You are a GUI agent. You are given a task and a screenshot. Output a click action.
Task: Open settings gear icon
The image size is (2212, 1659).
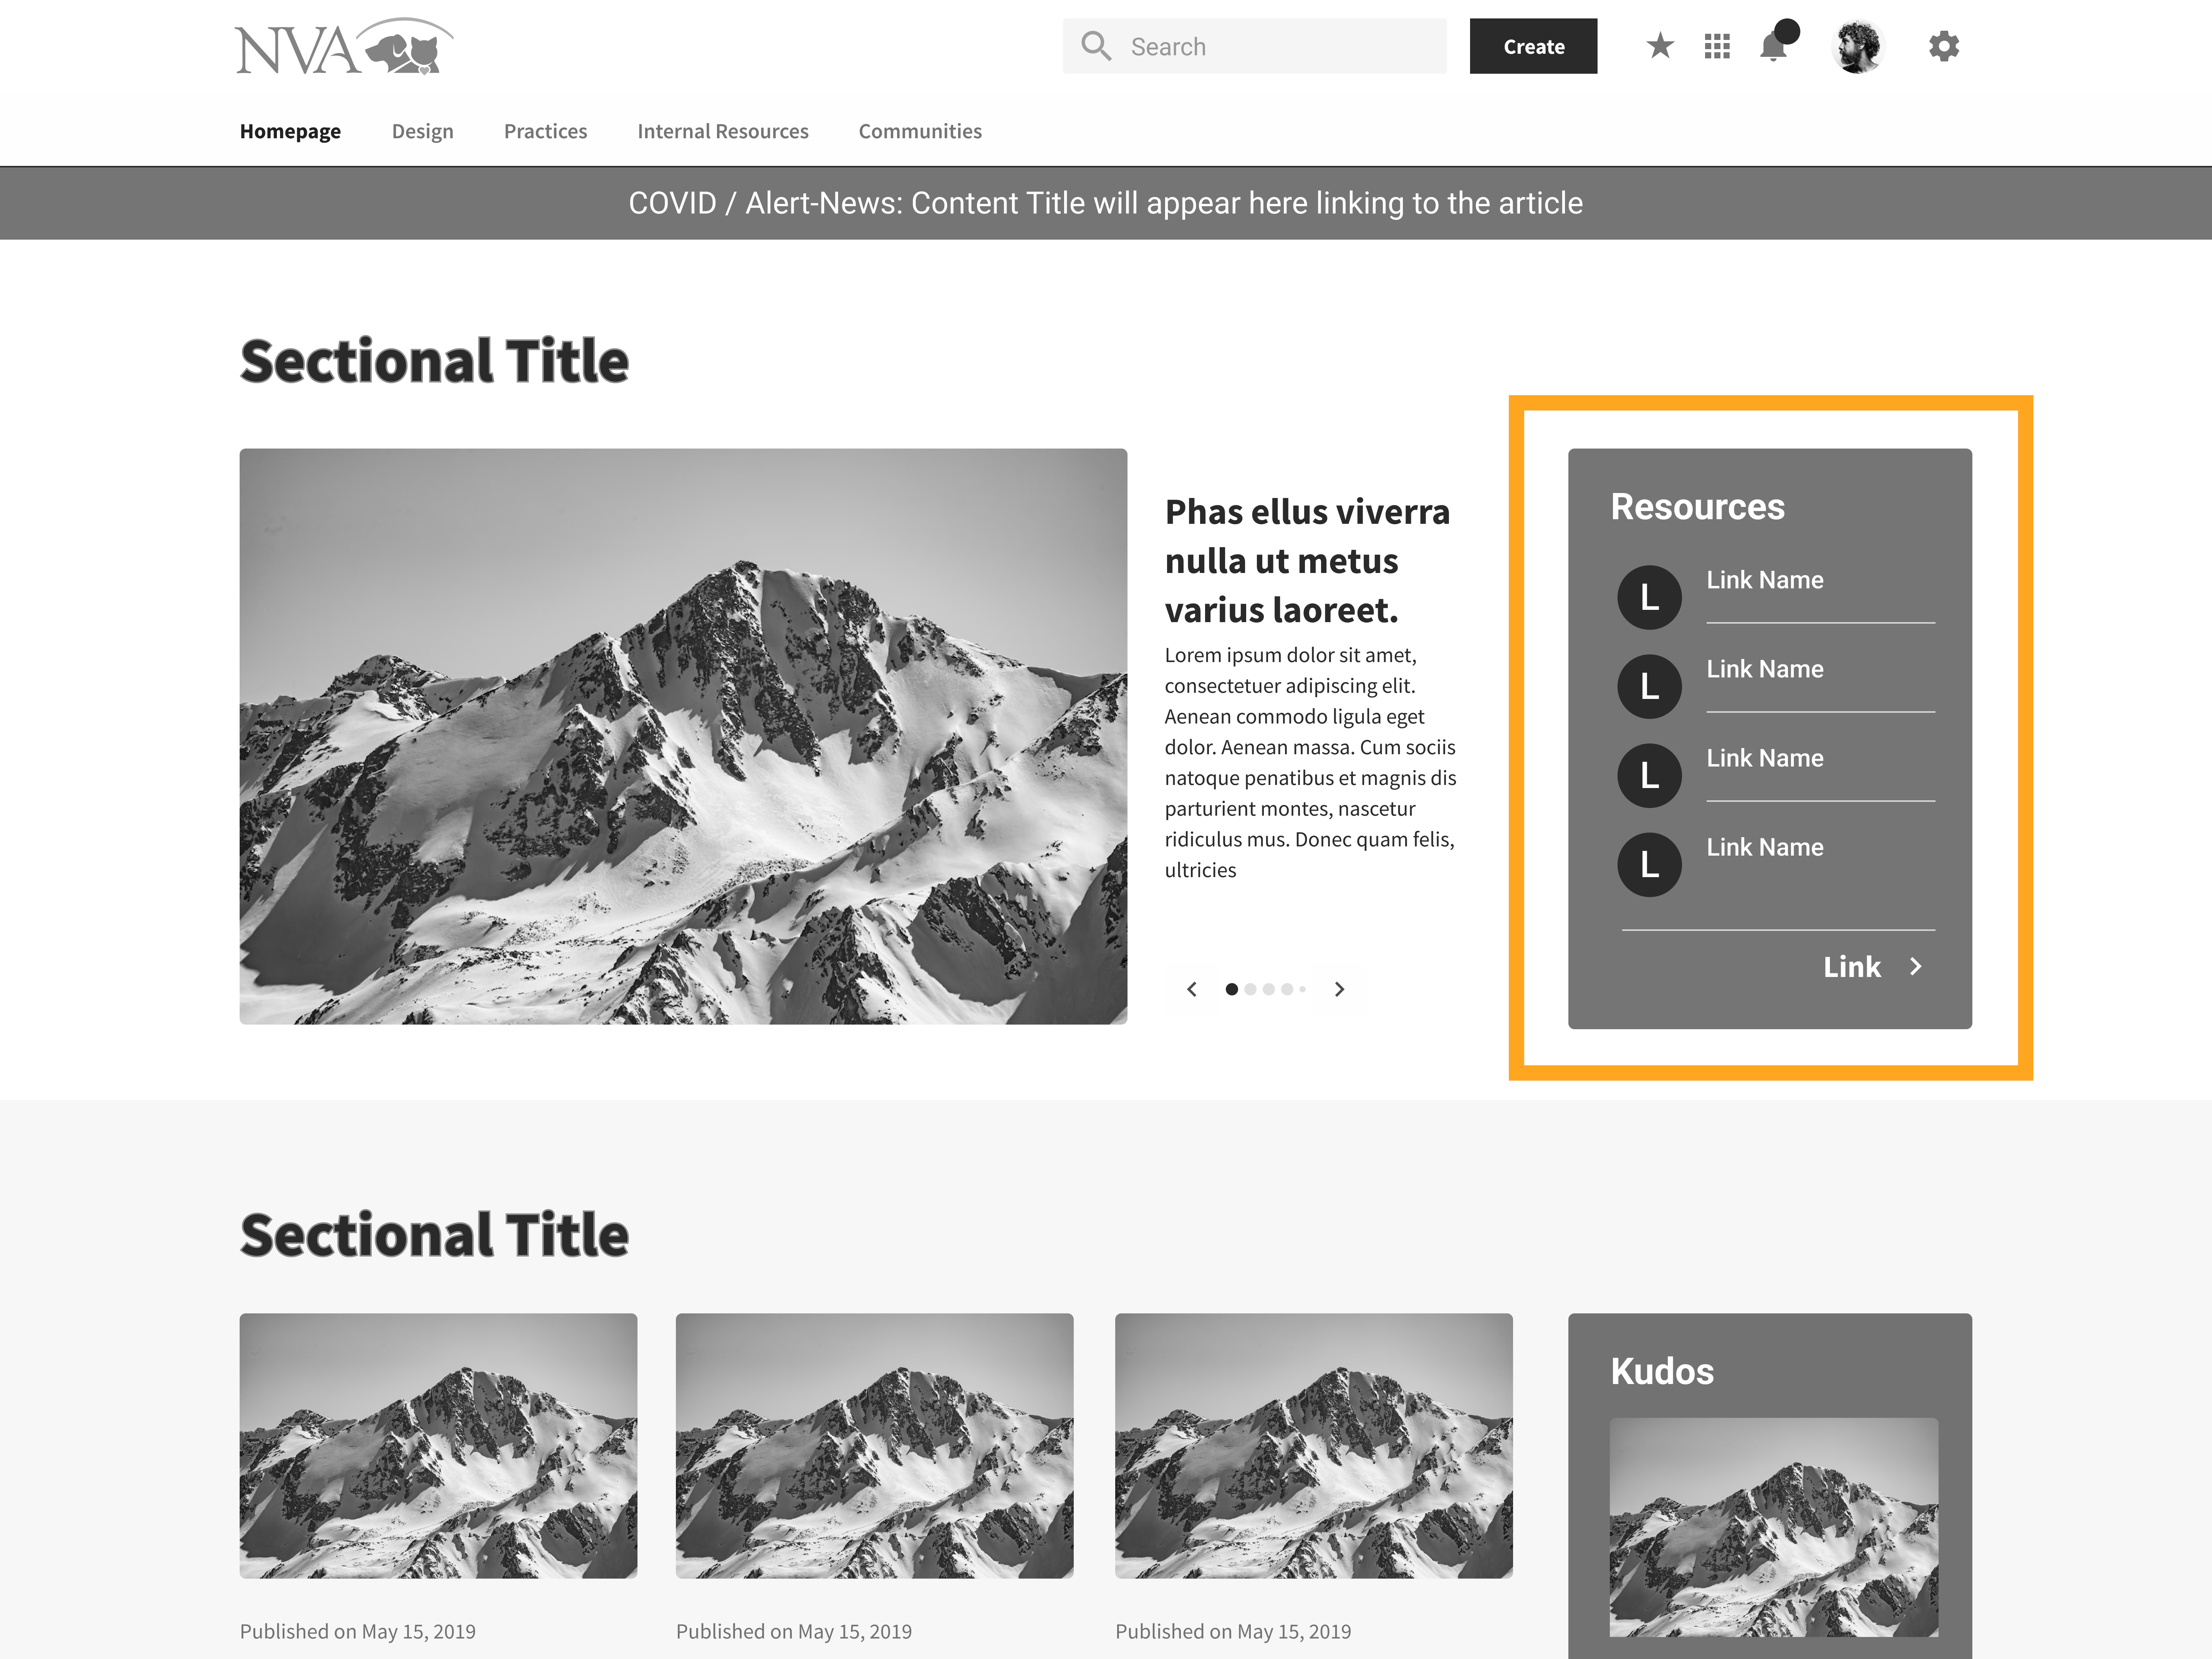tap(1943, 46)
